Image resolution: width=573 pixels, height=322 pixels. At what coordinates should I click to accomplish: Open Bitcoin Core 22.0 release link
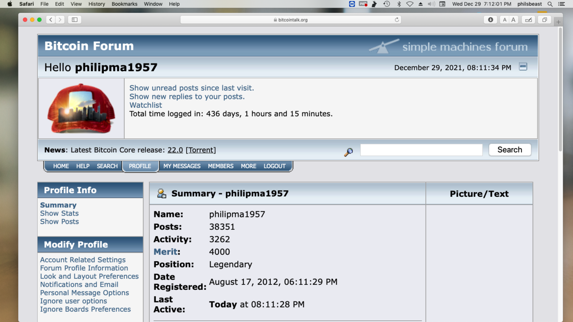click(175, 150)
